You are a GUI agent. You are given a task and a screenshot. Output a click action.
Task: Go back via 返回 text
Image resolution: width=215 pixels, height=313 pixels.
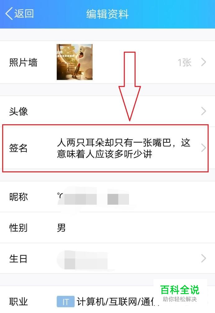pyautogui.click(x=24, y=14)
